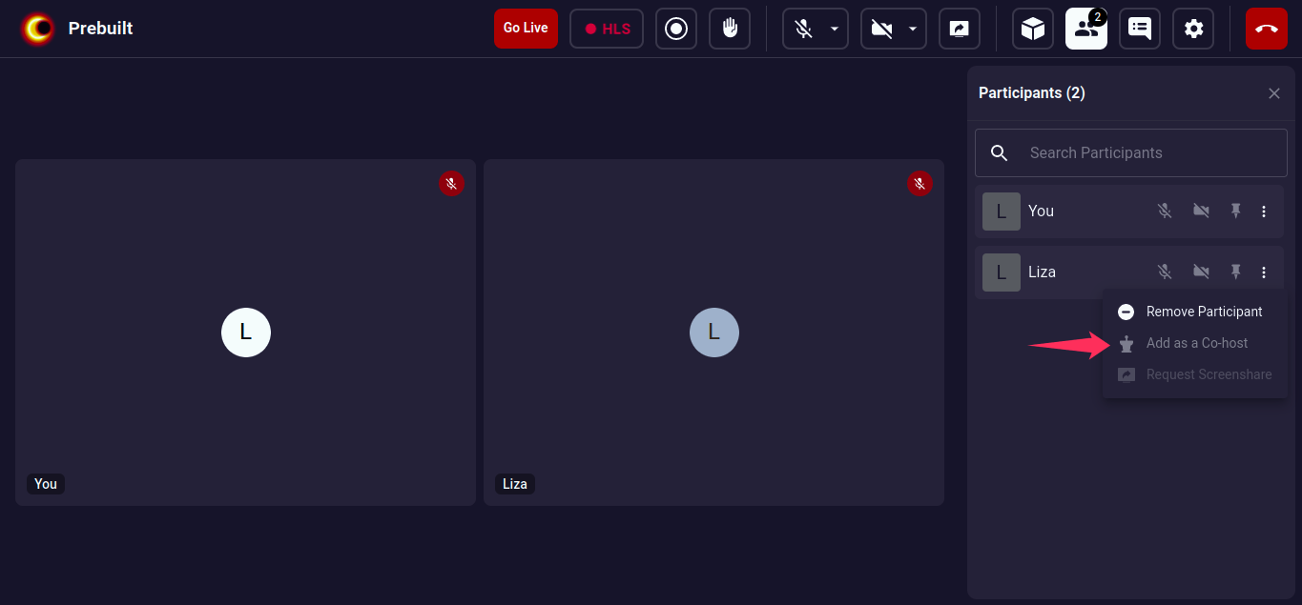This screenshot has height=605, width=1302.
Task: Click the muted mic badge on Liza tile
Action: click(920, 184)
